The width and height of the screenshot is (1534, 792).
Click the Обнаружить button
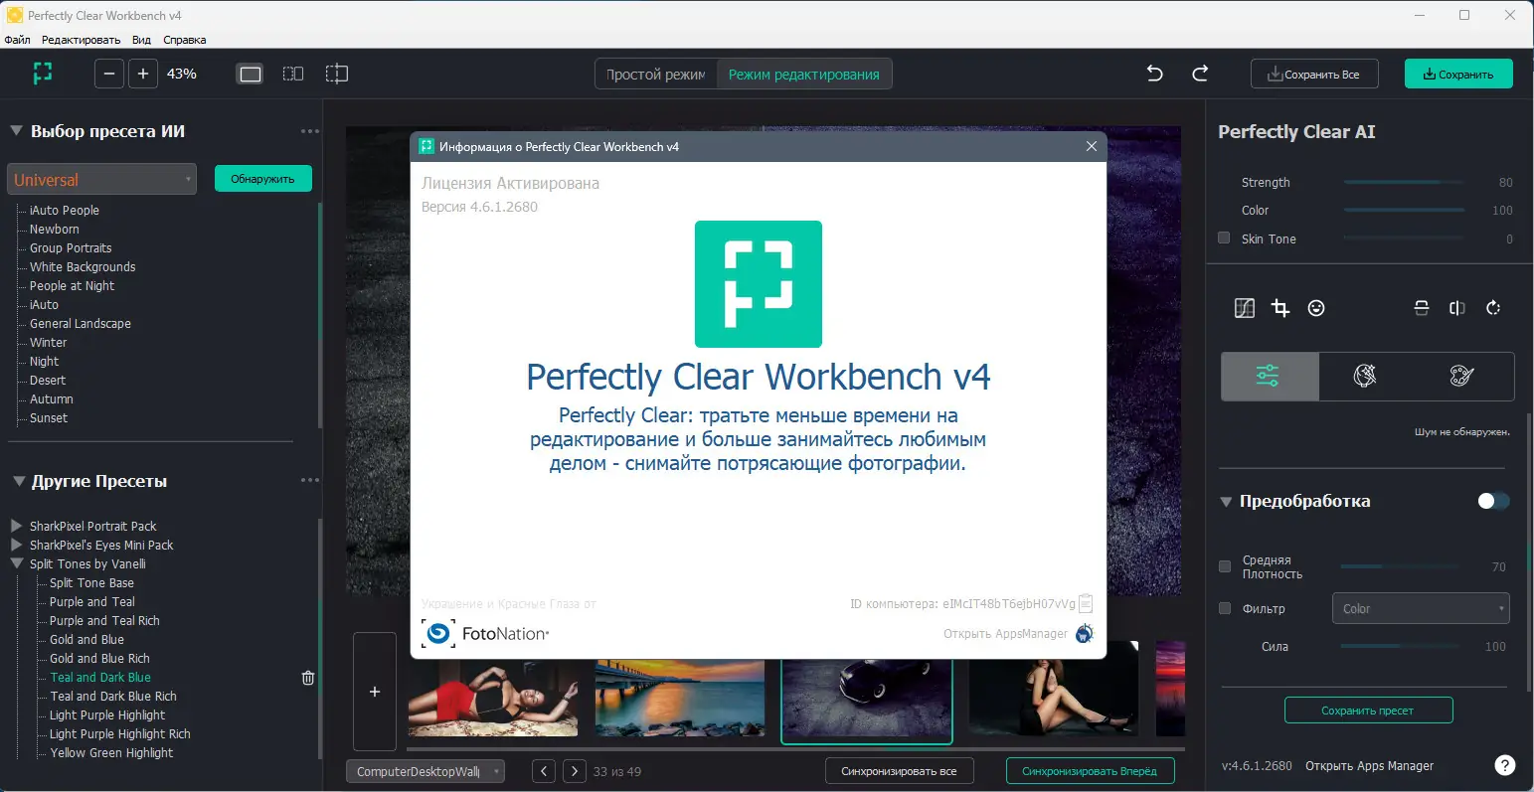click(262, 178)
